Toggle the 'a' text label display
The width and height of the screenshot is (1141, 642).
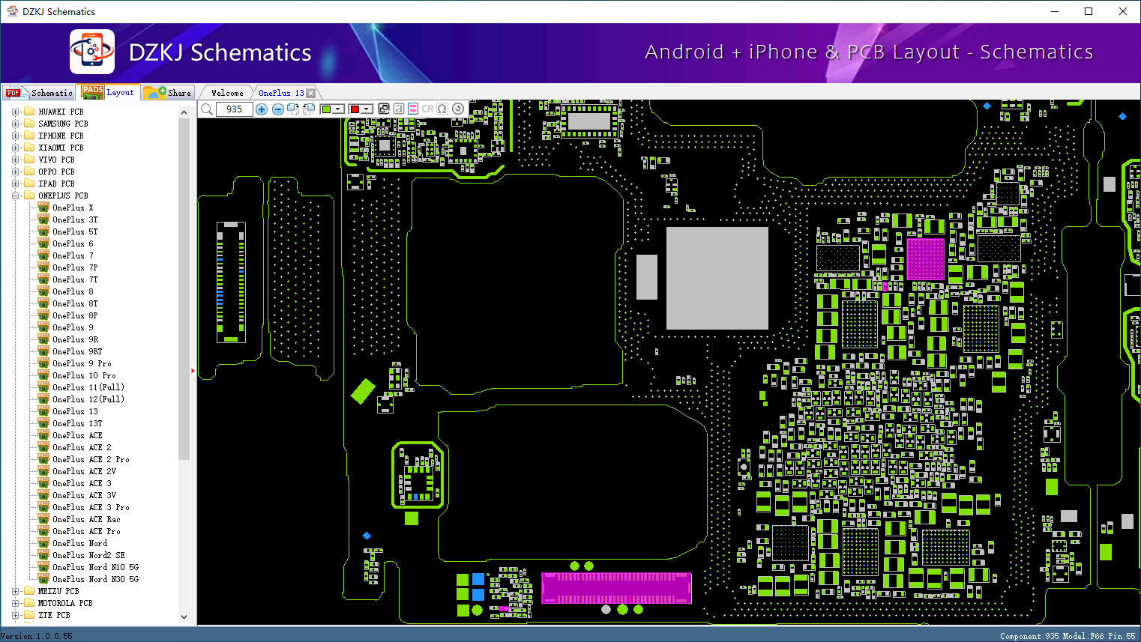(x=399, y=109)
